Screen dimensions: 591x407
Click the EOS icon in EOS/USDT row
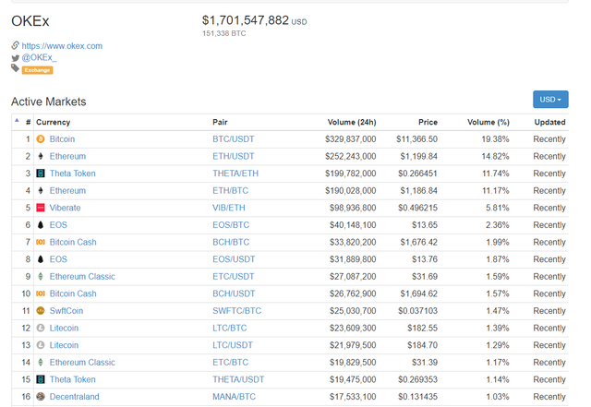(41, 259)
